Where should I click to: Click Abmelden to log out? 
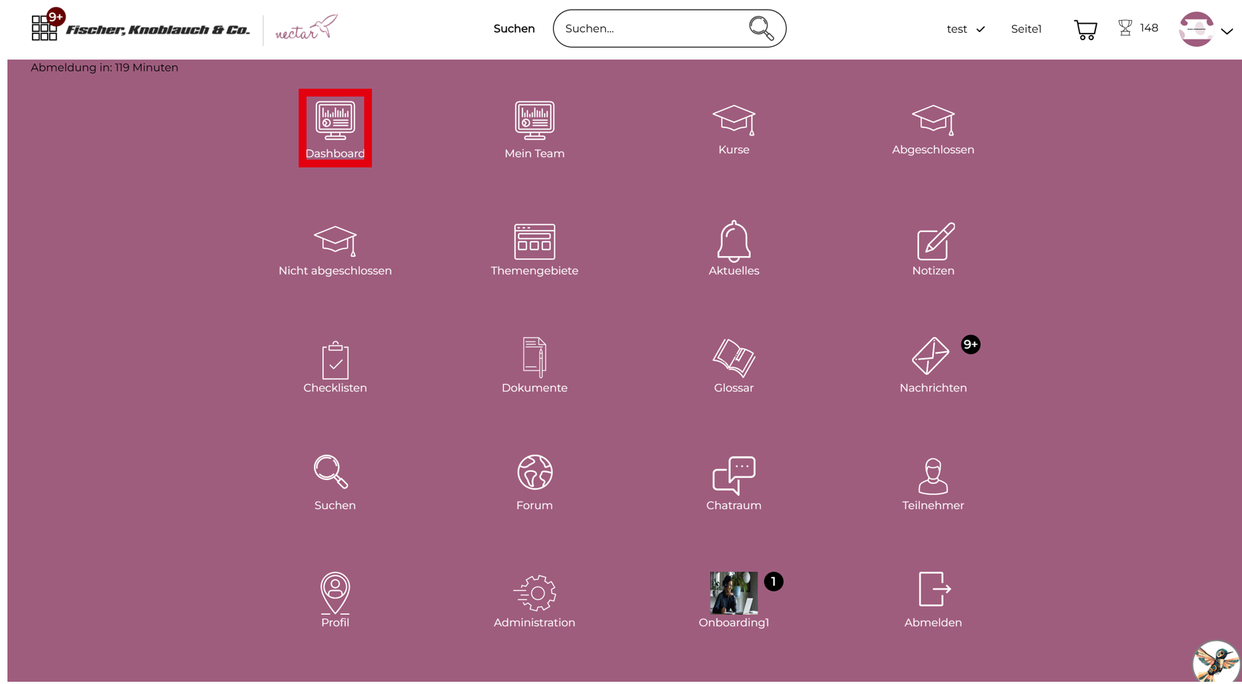click(x=933, y=599)
